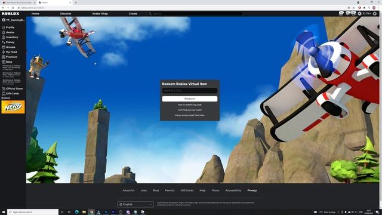Open the Help footer link
Viewport: 382px width, 215px height.
click(x=202, y=191)
